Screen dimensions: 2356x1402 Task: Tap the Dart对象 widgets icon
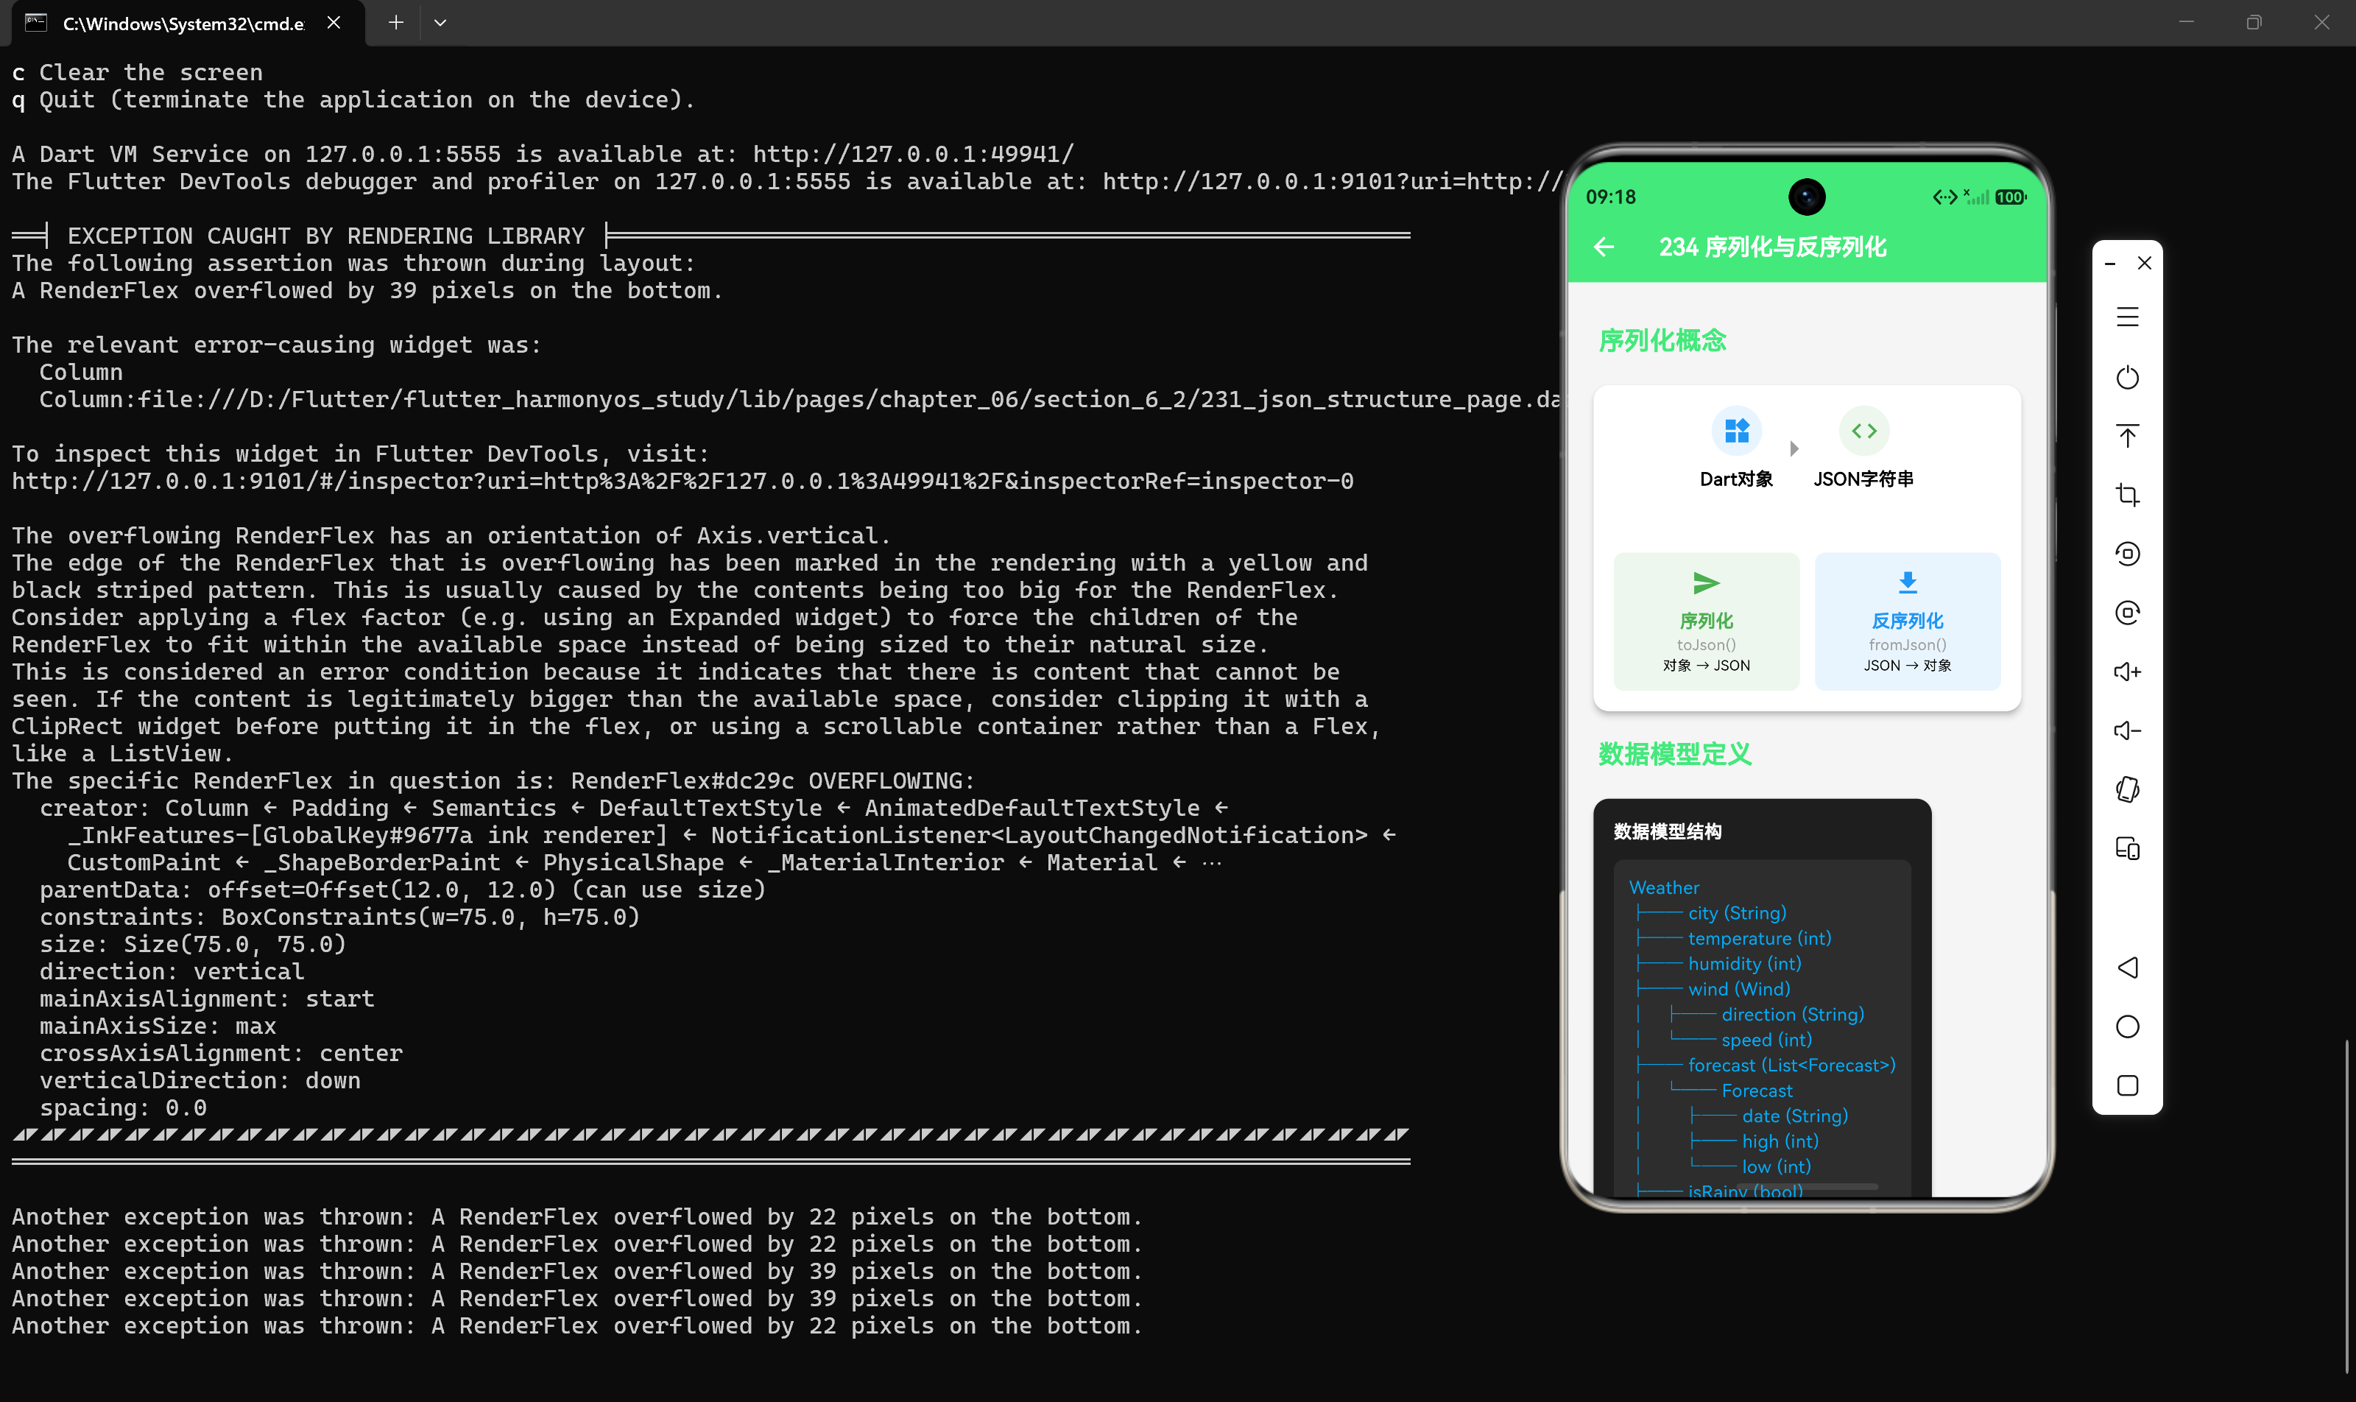pos(1736,431)
